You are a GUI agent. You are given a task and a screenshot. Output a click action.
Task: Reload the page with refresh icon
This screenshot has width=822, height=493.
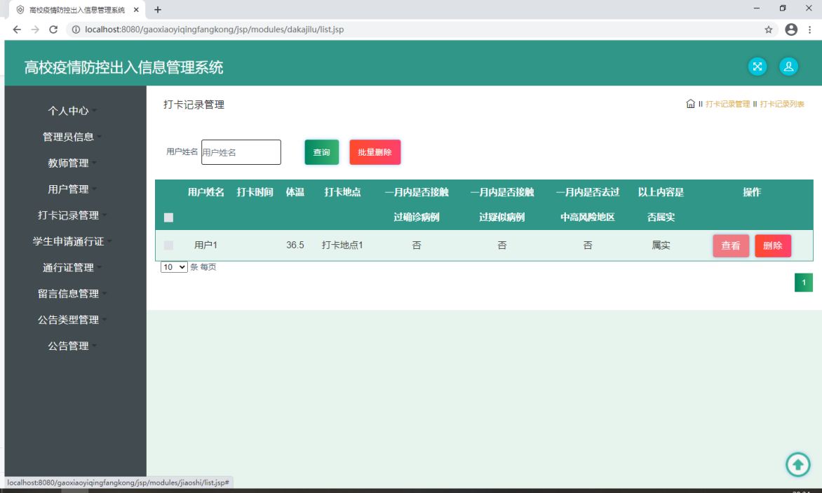tap(53, 29)
